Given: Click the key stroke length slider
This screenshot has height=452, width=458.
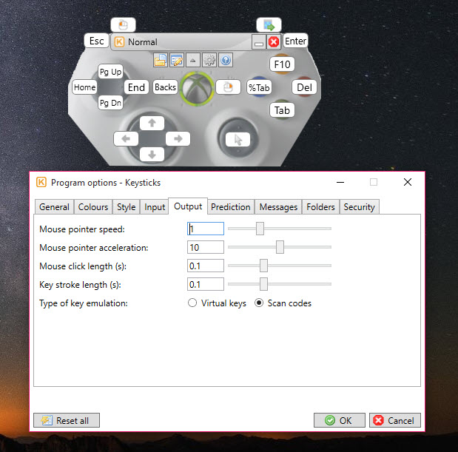Looking at the screenshot, I should pyautogui.click(x=280, y=284).
